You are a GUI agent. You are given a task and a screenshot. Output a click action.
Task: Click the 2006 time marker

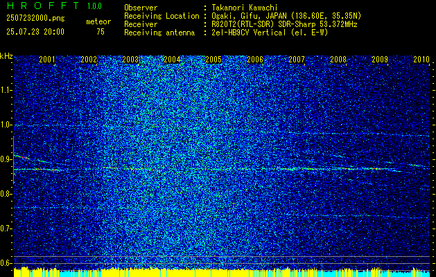point(255,59)
